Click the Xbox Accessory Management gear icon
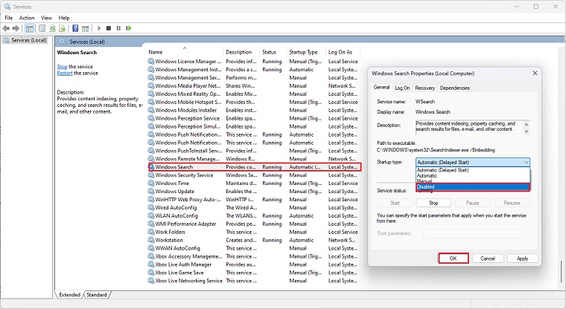The image size is (566, 309). tap(151, 256)
